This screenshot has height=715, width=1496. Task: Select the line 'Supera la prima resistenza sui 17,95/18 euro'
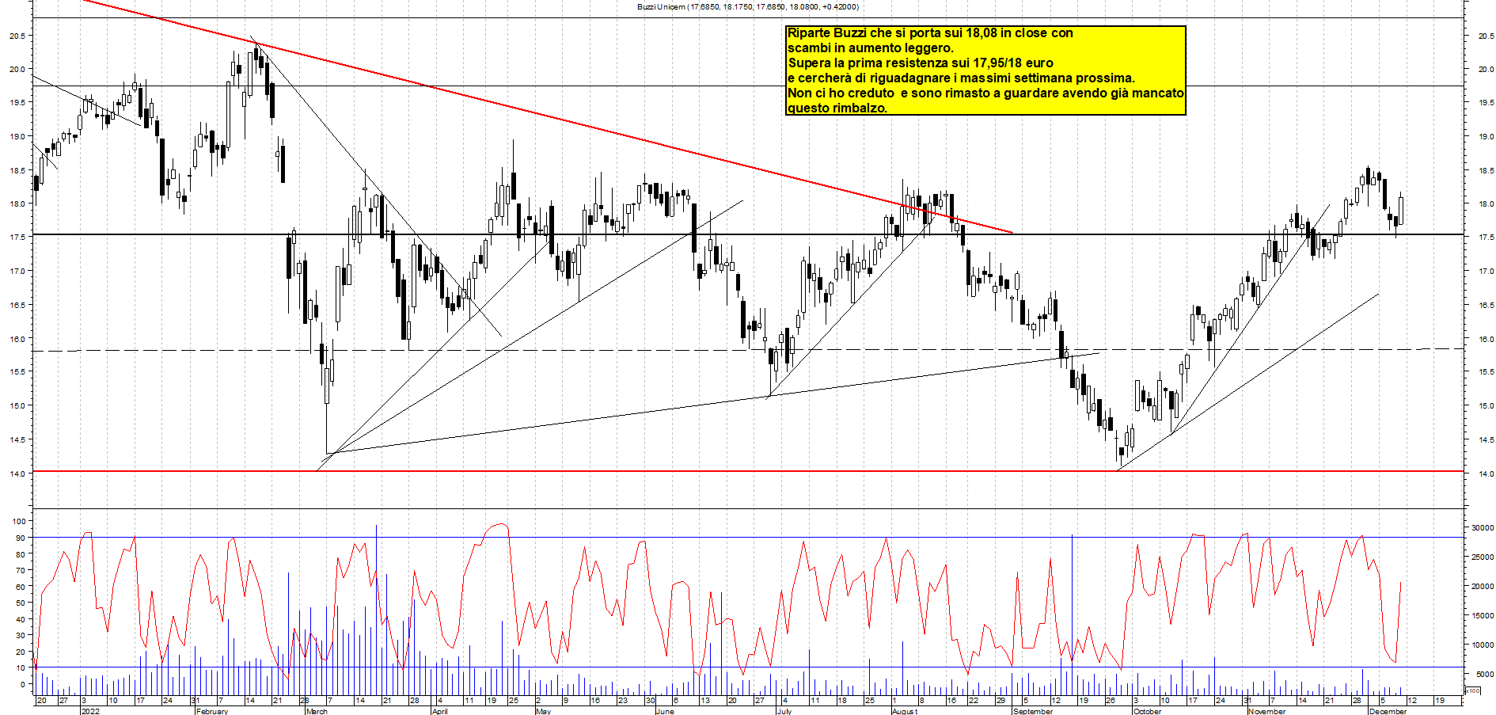pos(921,63)
